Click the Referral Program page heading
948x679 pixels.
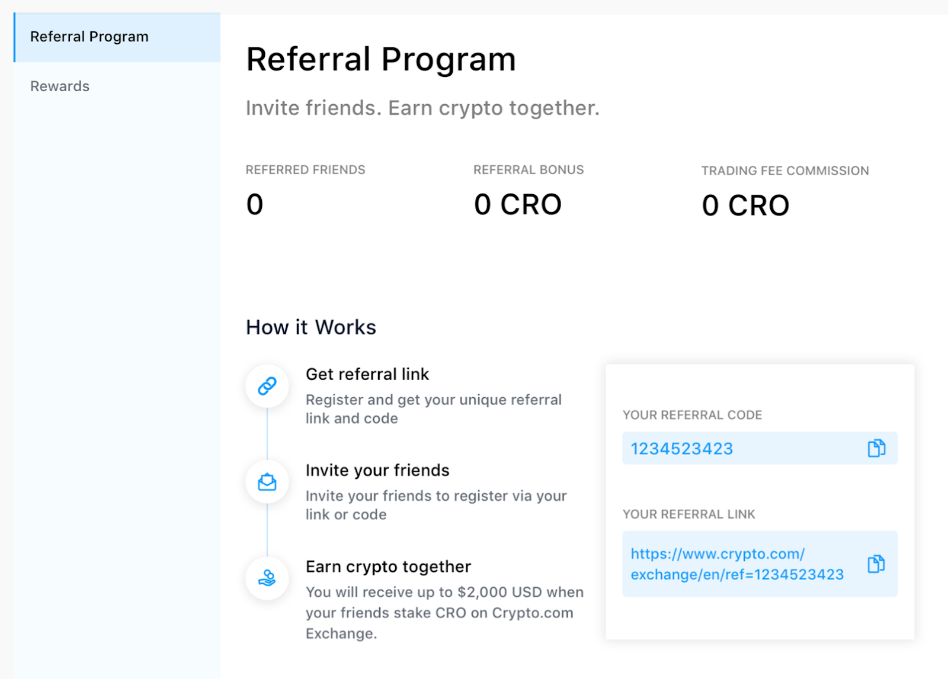pyautogui.click(x=381, y=60)
